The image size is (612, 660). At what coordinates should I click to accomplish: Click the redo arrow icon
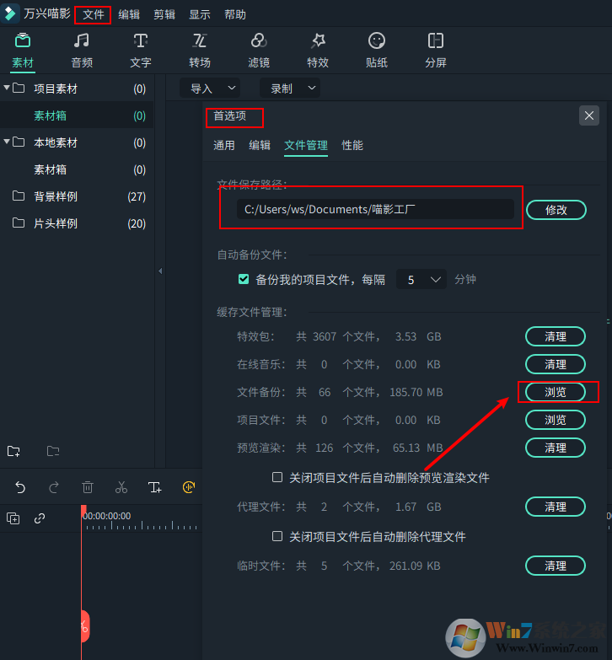coord(54,487)
